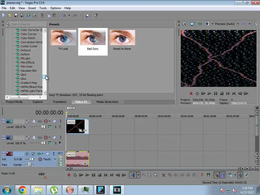Image resolution: width=260 pixels, height=195 pixels.
Task: Select Film Grain in the plug-in list
Action: click(26, 67)
